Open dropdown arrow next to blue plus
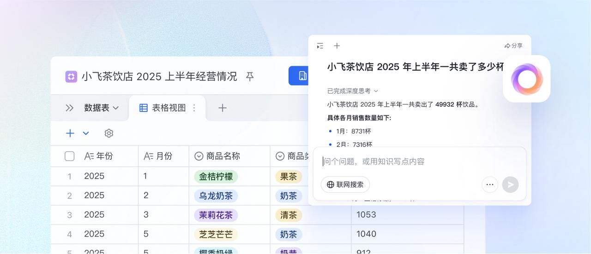The width and height of the screenshot is (591, 254). 86,133
